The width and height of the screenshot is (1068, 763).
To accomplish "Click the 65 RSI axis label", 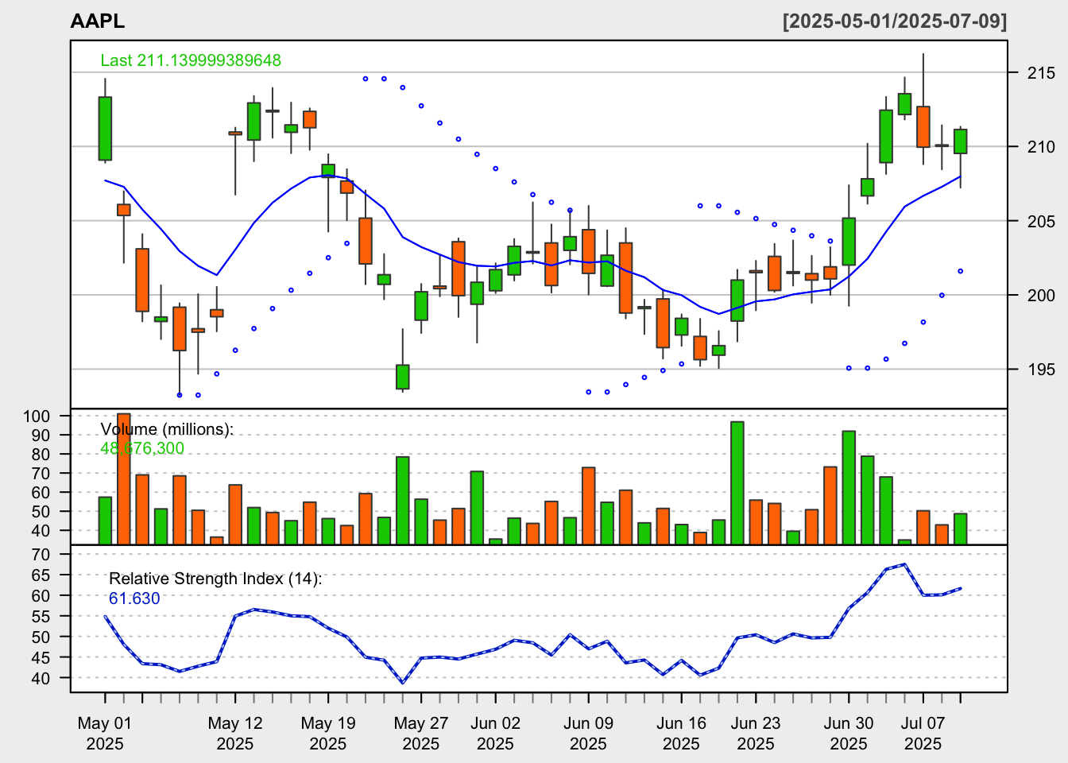I will tap(41, 575).
